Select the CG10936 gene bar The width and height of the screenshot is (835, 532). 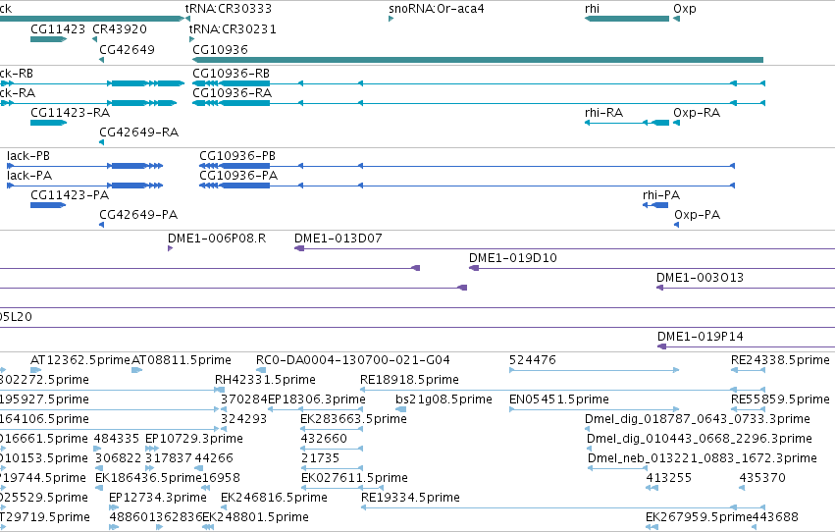point(478,60)
